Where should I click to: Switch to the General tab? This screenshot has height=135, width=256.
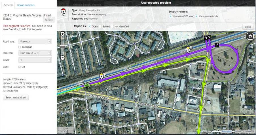[8, 5]
